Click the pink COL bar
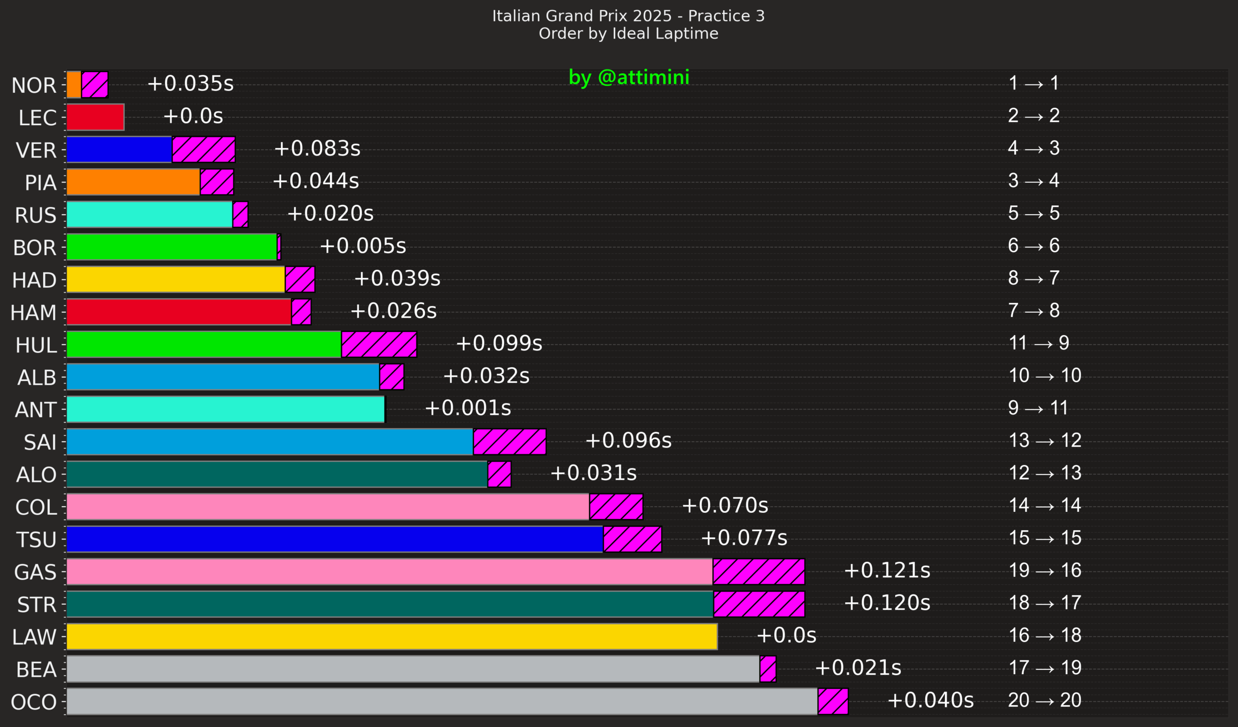 click(x=328, y=507)
